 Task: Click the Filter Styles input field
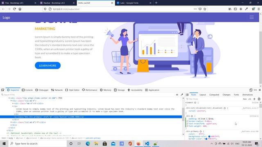point(214,99)
